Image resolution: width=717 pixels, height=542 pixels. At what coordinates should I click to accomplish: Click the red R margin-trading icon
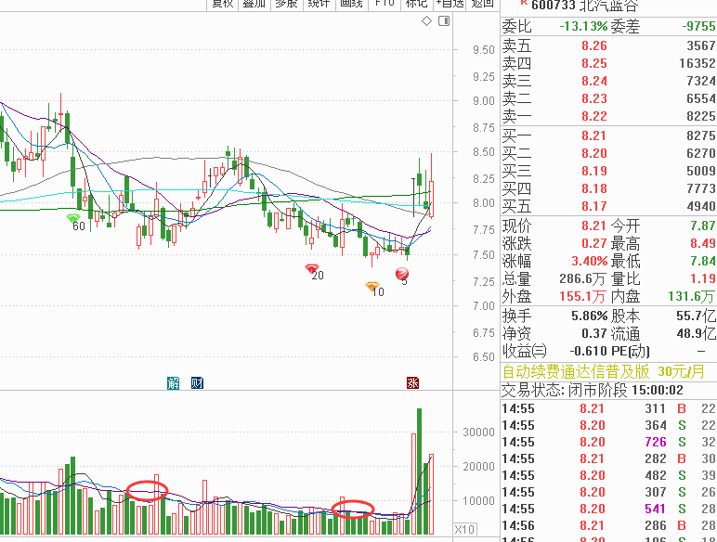coord(525,3)
